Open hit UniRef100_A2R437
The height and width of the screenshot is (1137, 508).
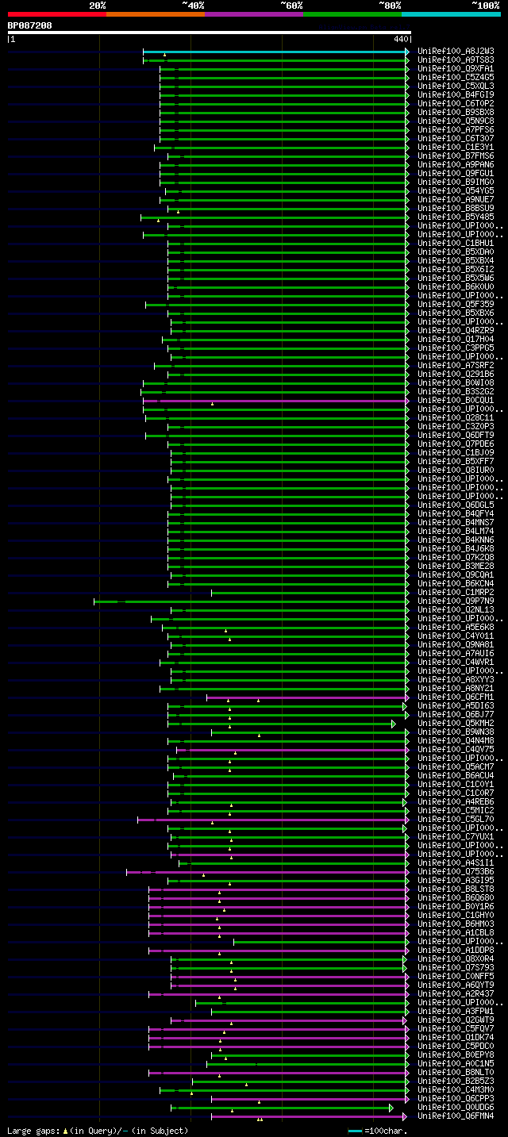456,994
